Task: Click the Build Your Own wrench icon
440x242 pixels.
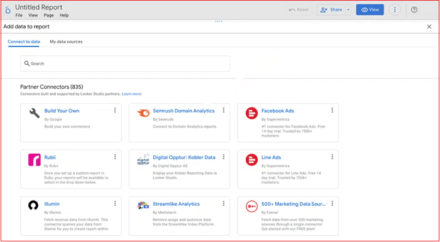Action: [35, 113]
